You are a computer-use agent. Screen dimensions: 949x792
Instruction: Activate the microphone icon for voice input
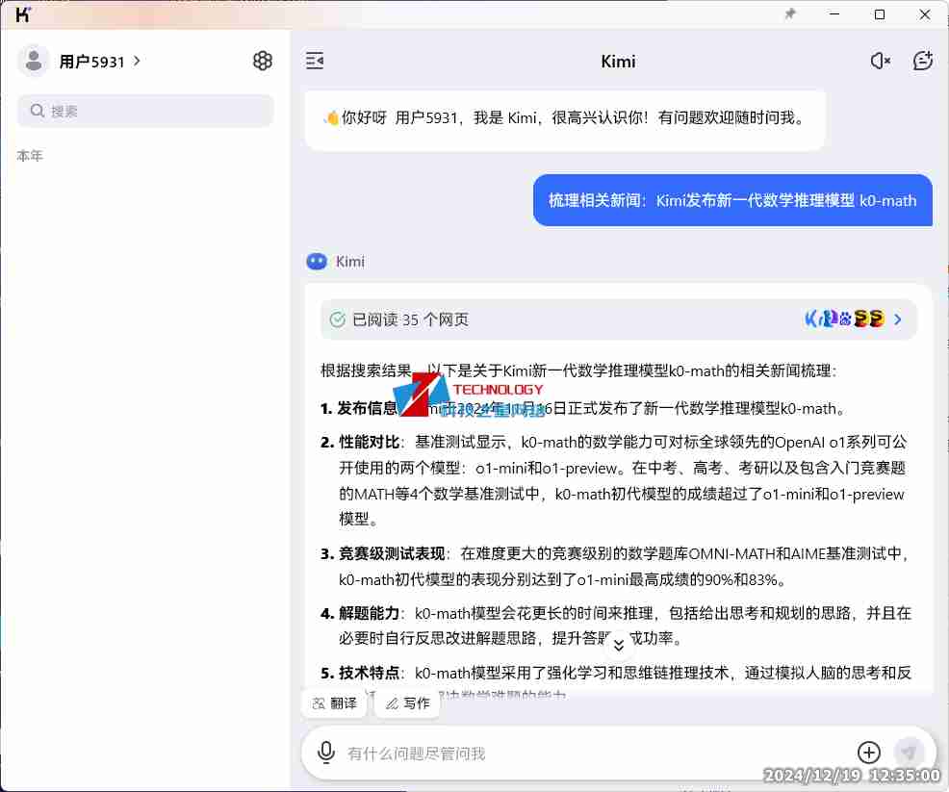pos(327,753)
